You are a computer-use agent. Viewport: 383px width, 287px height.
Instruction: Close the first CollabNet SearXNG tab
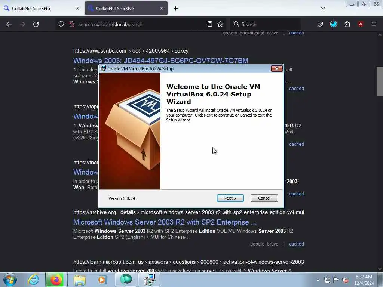[x=77, y=8]
